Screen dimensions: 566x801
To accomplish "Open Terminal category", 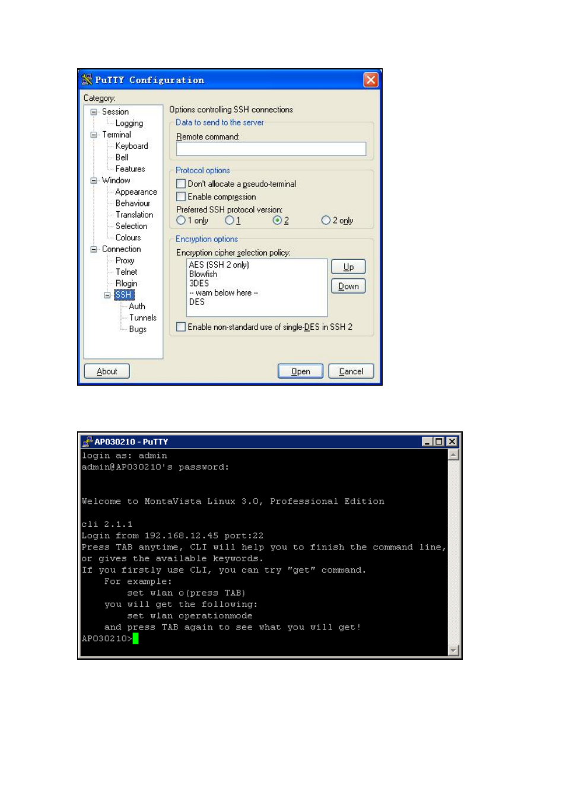I will [116, 135].
